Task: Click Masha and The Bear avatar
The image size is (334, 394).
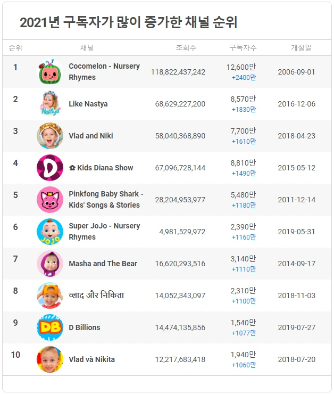Action: click(x=50, y=264)
